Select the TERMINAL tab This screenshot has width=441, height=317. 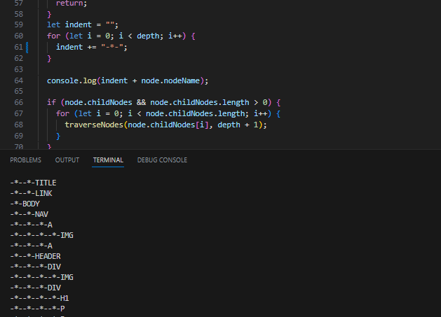[x=108, y=160]
